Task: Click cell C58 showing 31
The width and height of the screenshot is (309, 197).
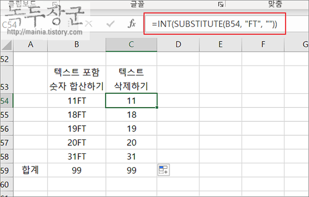Action: click(x=131, y=157)
